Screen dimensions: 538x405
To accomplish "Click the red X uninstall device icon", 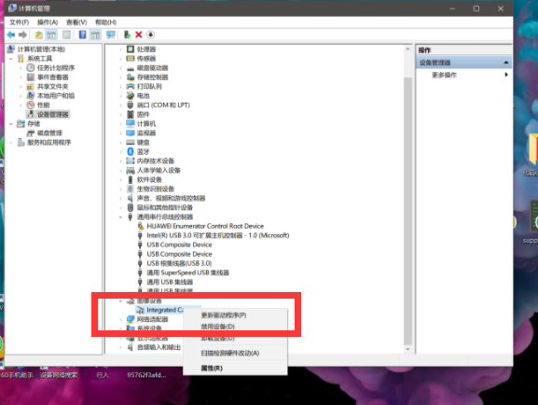I will point(139,35).
